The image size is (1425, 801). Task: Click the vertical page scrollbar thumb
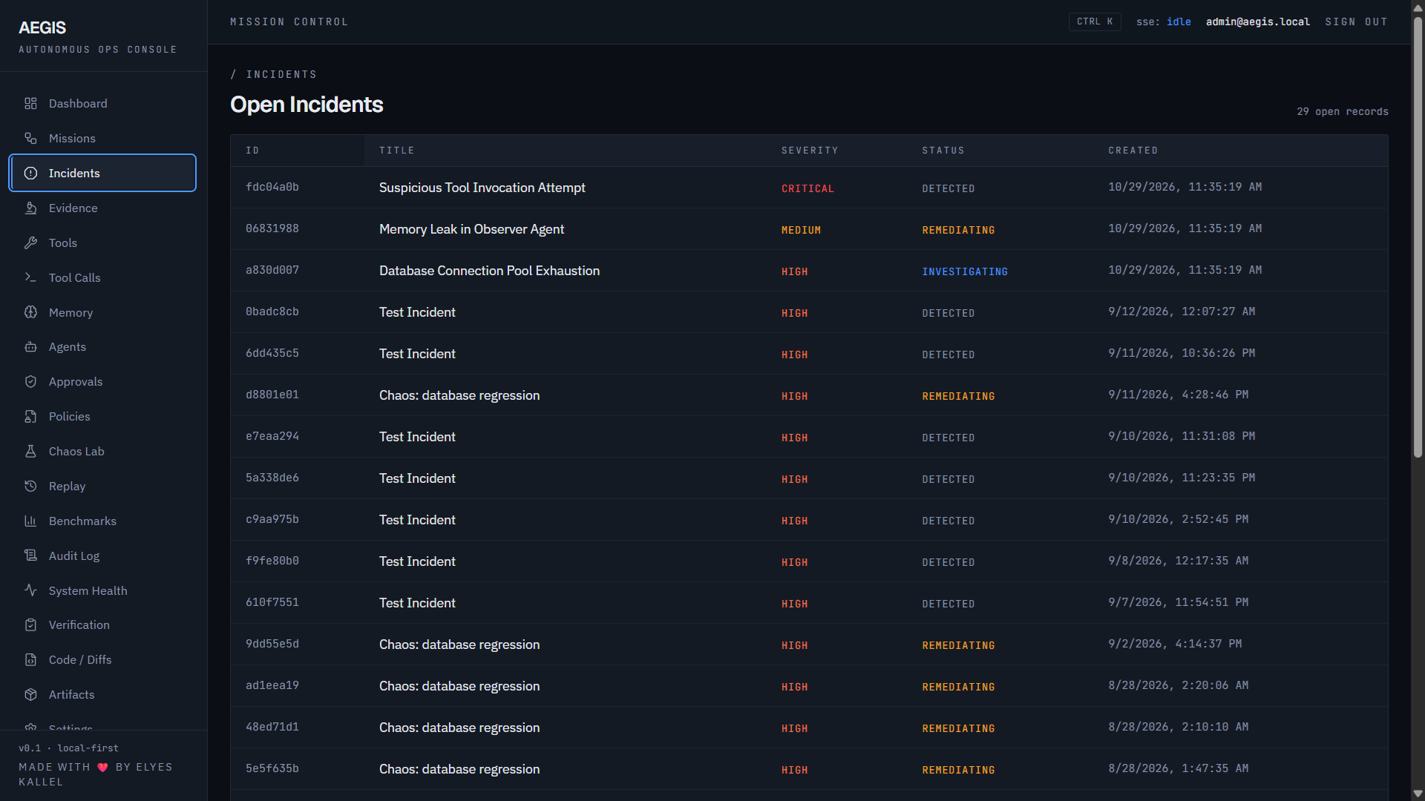[x=1418, y=237]
